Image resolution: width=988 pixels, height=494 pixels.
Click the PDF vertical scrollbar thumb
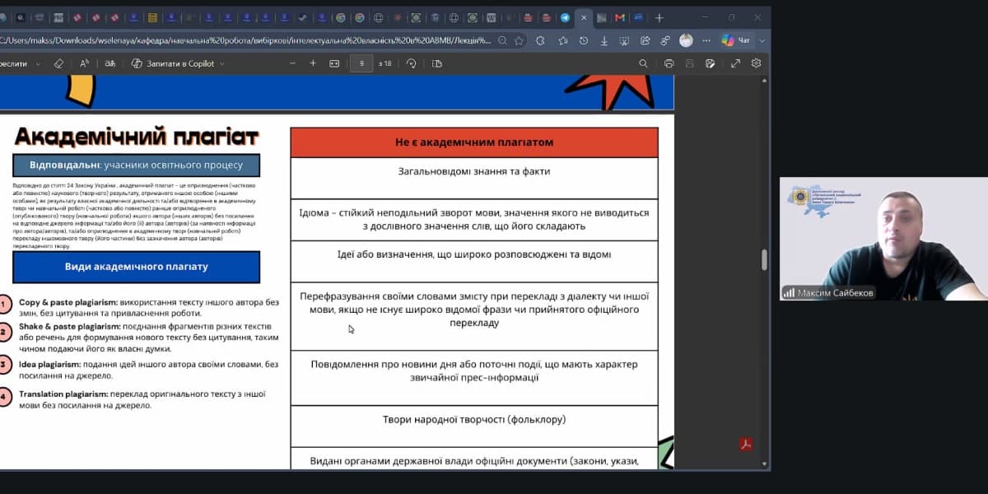click(x=764, y=259)
